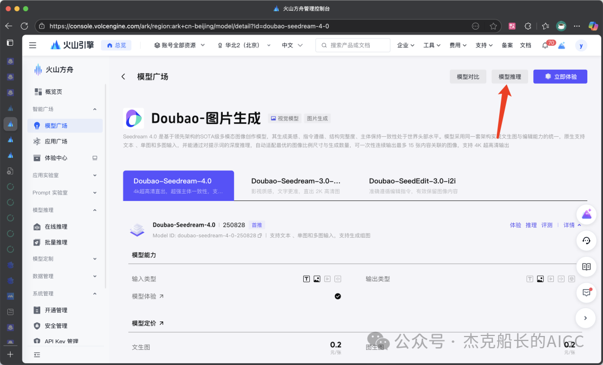Click the 模型对比 button

(x=468, y=76)
